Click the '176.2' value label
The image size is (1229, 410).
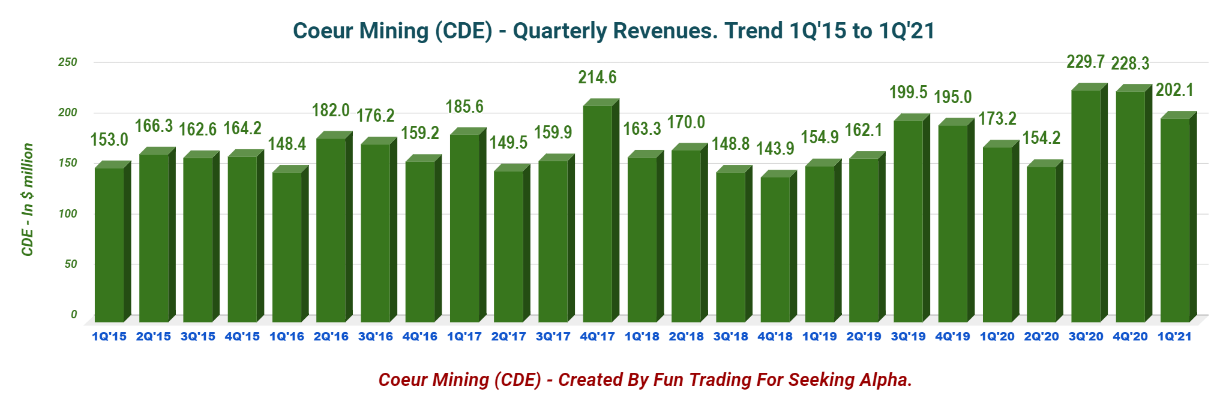[376, 116]
